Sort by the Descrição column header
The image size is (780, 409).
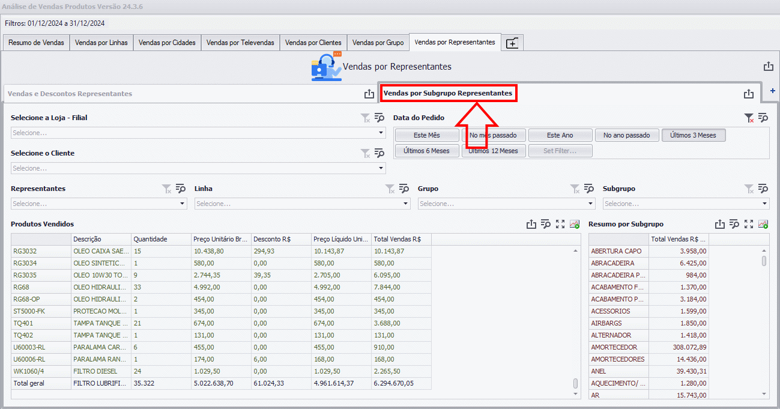tap(101, 239)
